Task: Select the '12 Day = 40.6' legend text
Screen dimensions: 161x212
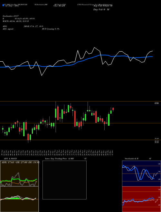Action: (12, 6)
